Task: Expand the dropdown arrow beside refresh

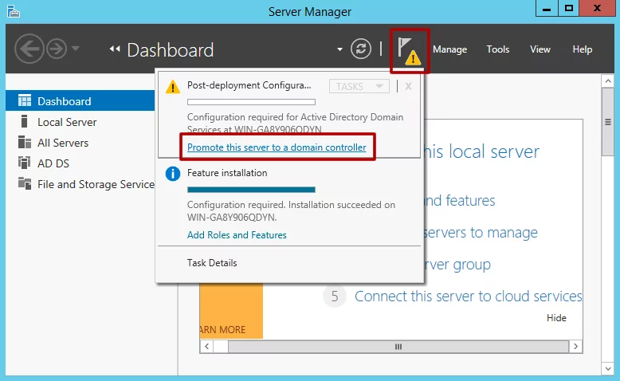Action: [340, 49]
